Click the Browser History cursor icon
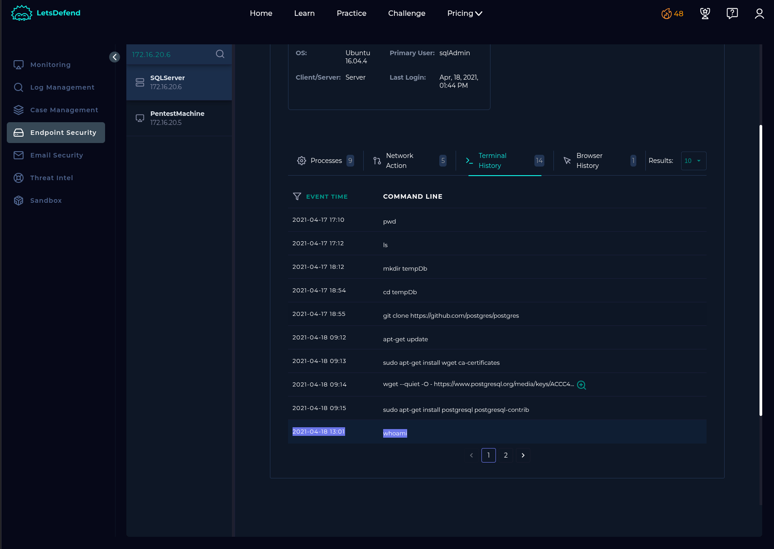Image resolution: width=774 pixels, height=549 pixels. coord(567,161)
